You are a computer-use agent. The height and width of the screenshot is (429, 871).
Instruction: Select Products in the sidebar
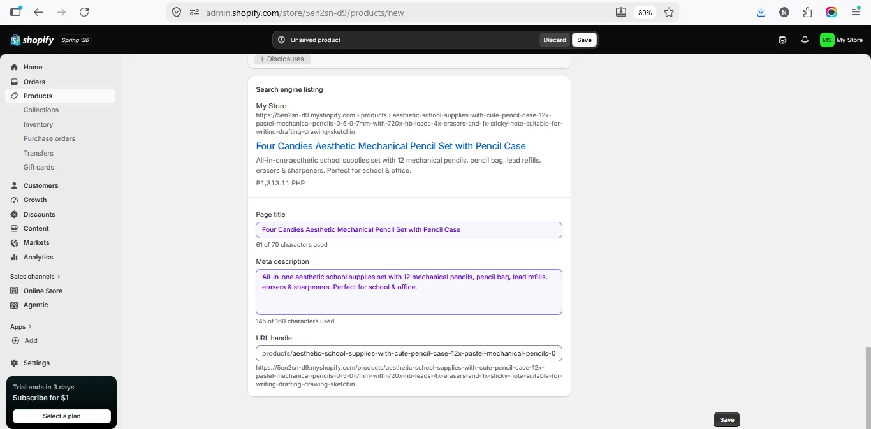click(x=61, y=96)
